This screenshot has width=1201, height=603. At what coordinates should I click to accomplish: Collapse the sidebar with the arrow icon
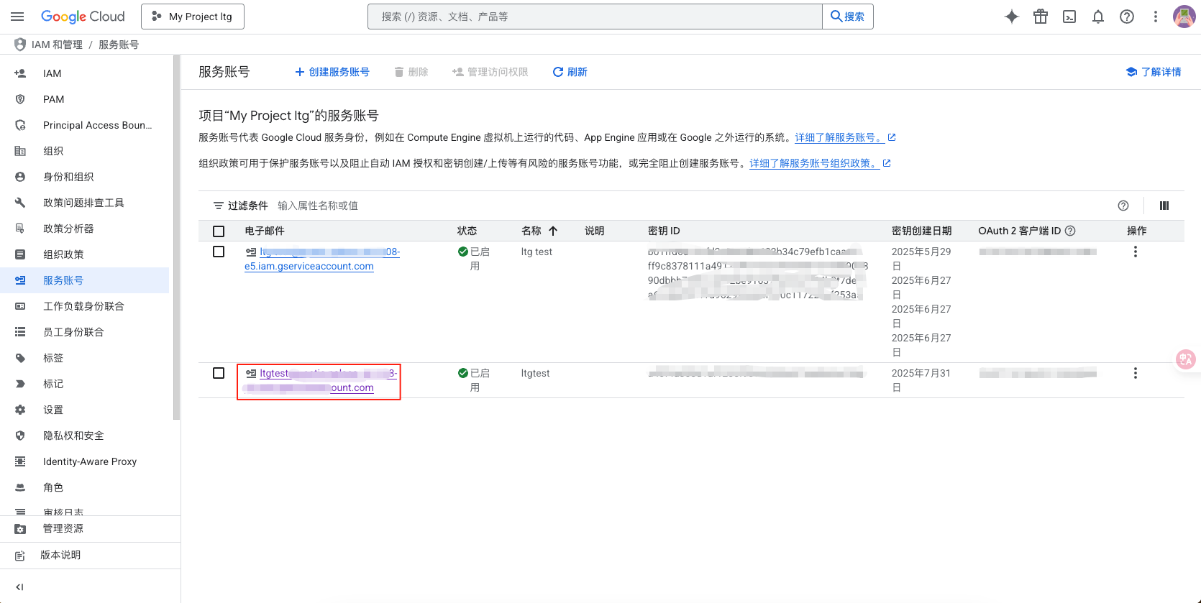[x=19, y=587]
